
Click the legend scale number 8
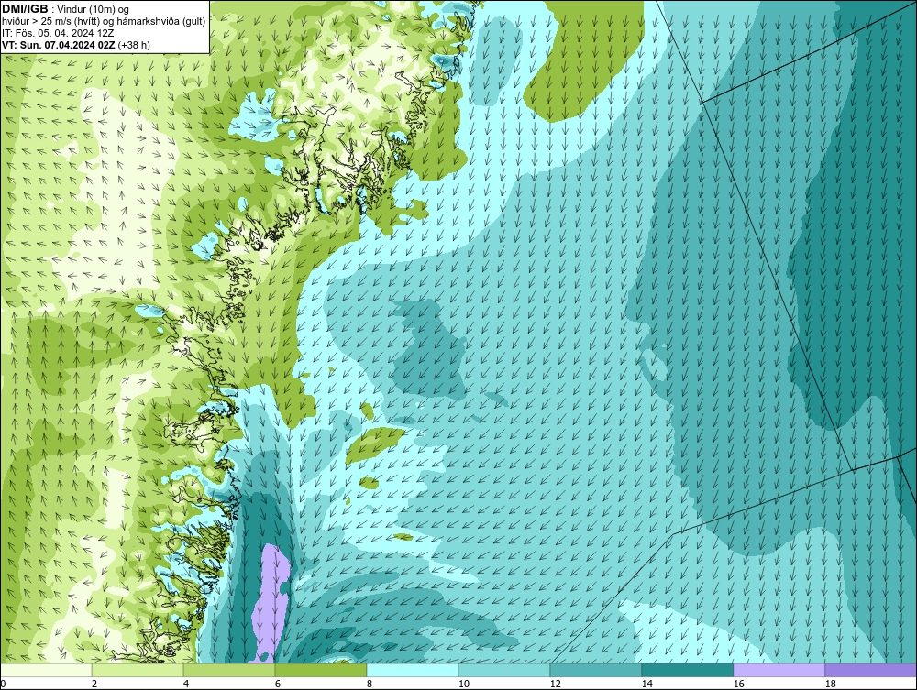coord(369,684)
